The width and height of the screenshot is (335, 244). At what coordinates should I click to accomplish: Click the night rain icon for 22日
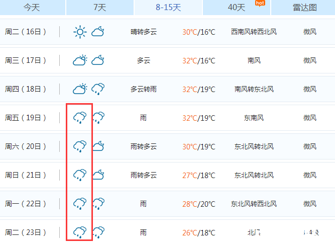click(x=98, y=204)
